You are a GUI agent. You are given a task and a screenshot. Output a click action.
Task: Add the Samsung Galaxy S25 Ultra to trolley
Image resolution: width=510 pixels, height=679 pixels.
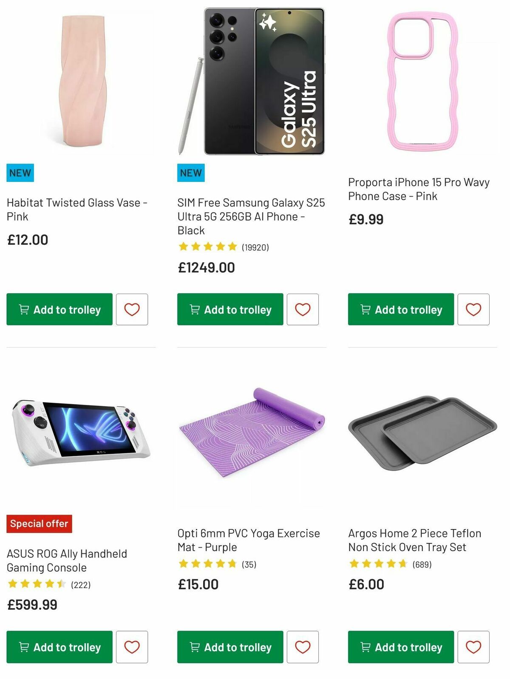229,309
